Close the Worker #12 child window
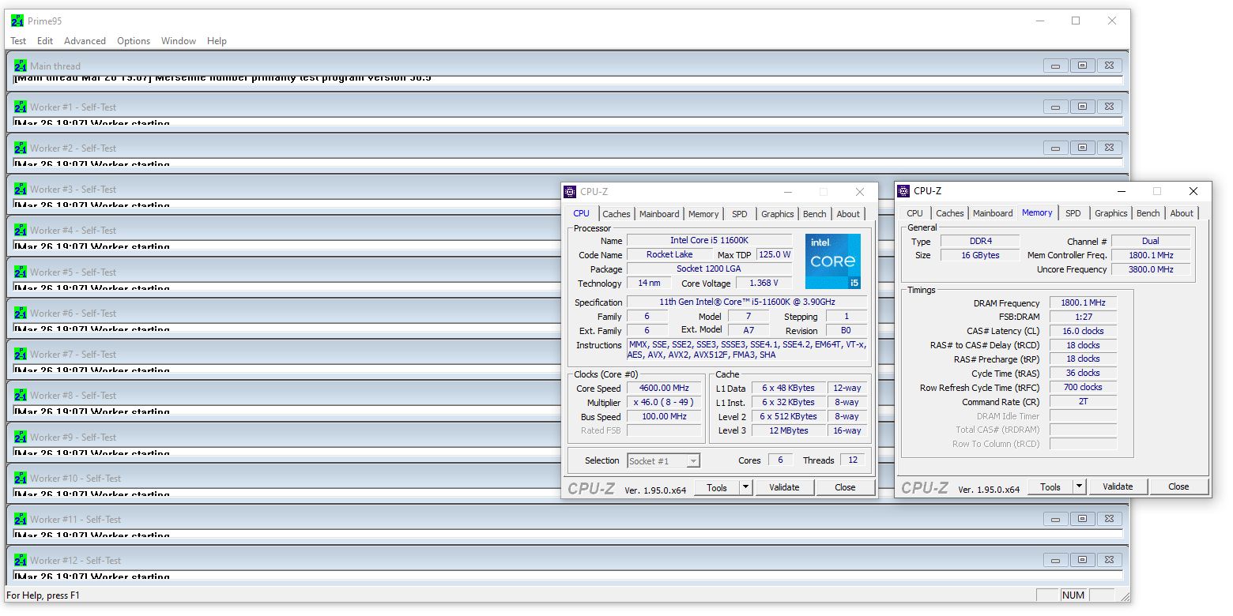1233x616 pixels. (1109, 561)
